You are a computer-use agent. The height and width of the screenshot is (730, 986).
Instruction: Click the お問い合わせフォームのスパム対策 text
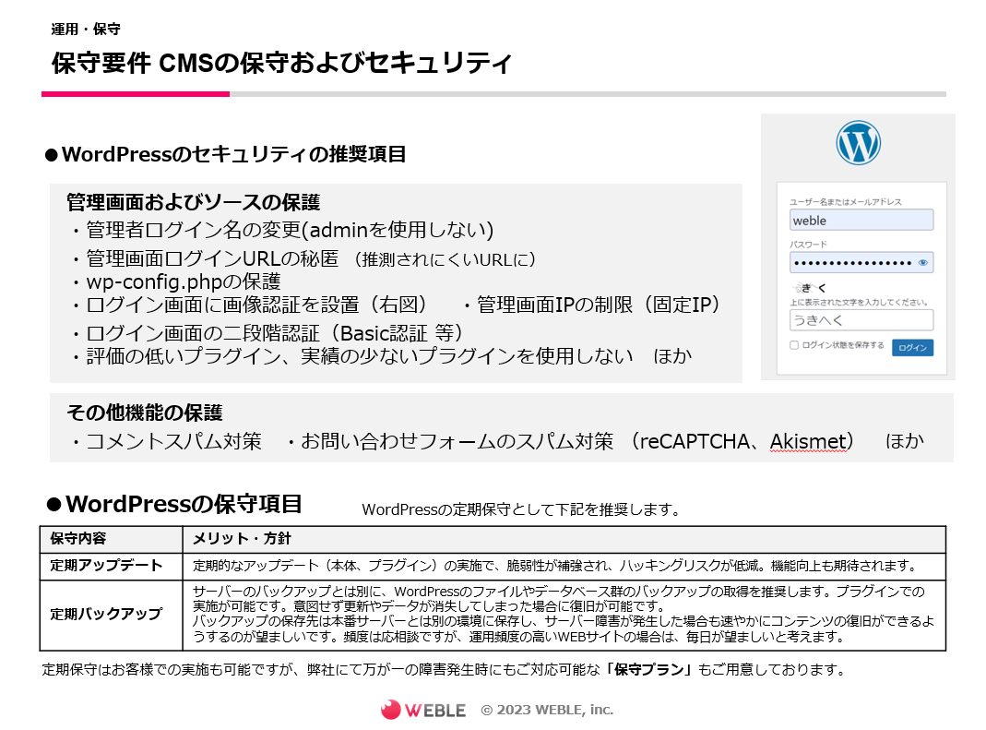(449, 441)
